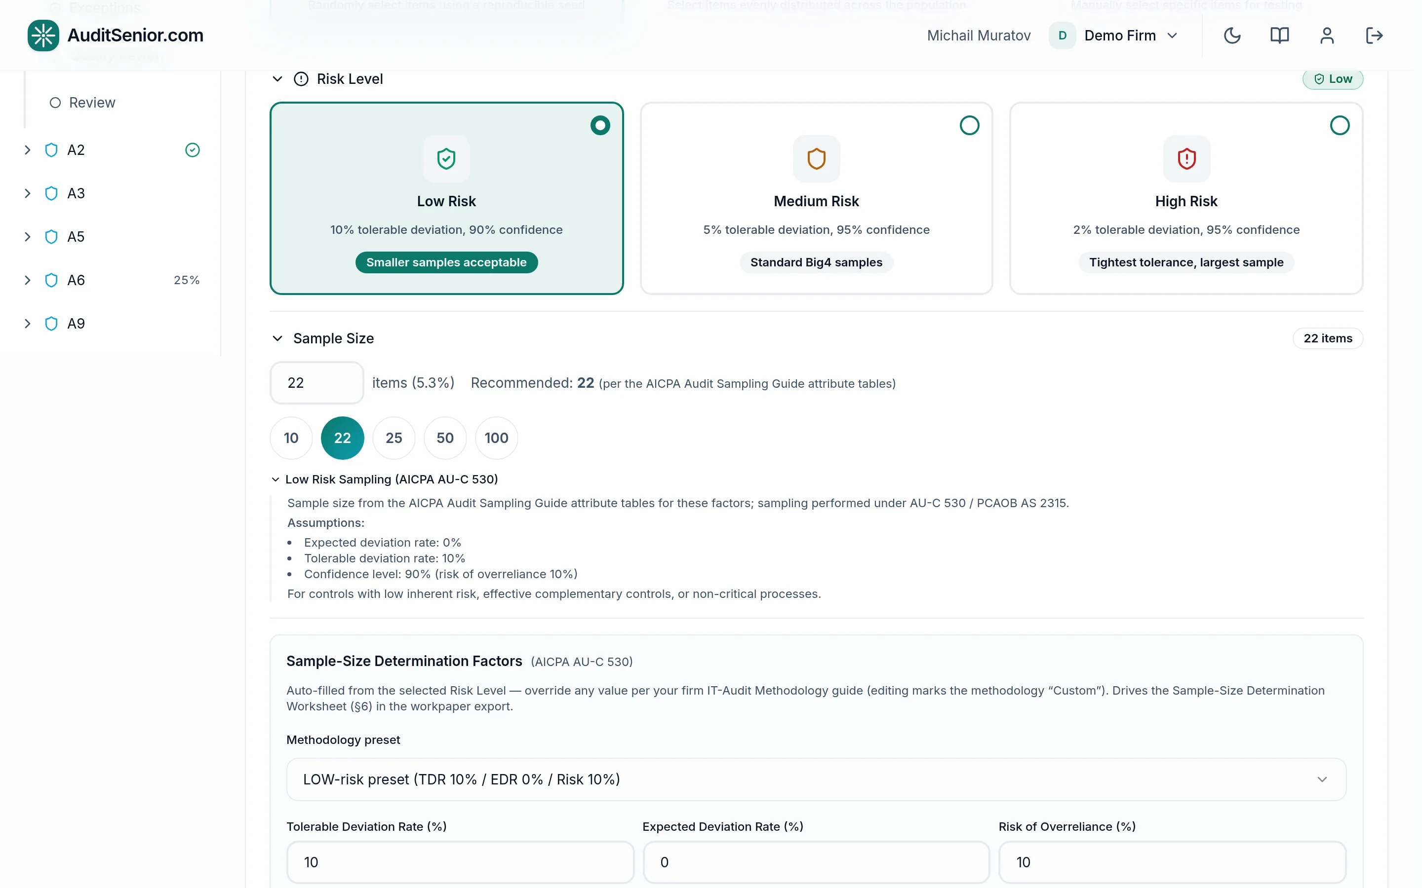Click the AuditSenior.com logo icon

tap(43, 35)
